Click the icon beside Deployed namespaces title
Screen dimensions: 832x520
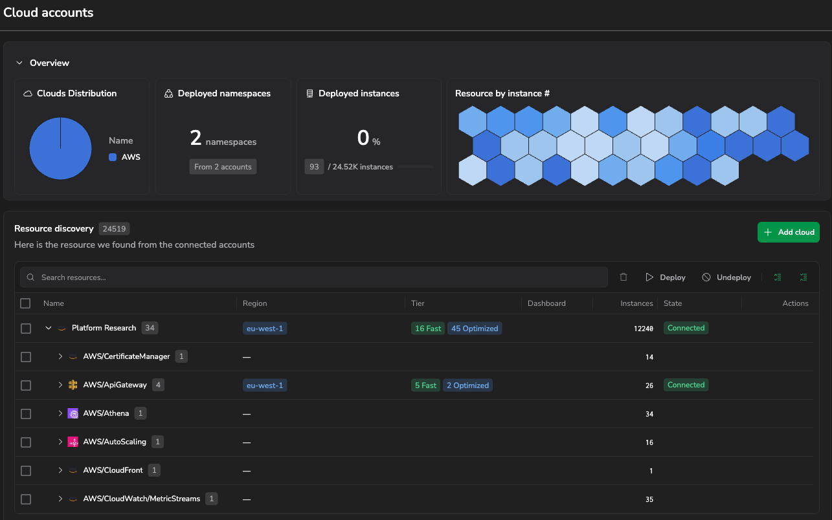click(x=169, y=94)
